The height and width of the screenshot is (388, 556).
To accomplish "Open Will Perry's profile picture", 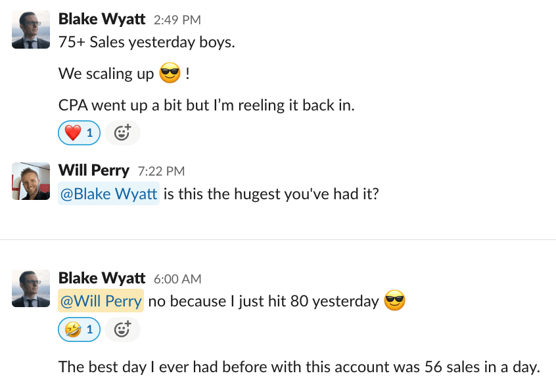I will (x=31, y=181).
